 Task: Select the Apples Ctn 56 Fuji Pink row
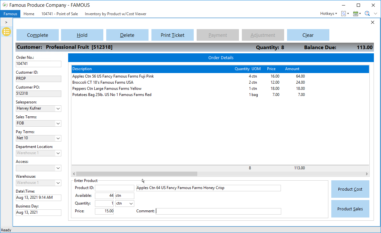[220, 76]
